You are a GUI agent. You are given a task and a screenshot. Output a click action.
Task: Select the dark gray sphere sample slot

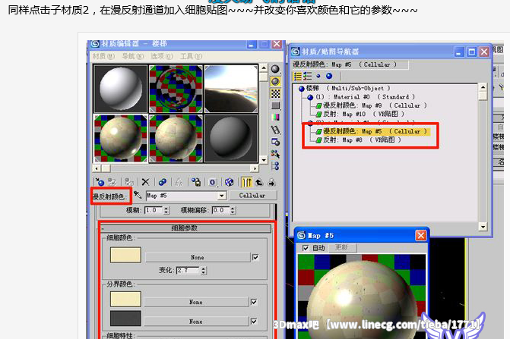coord(231,139)
